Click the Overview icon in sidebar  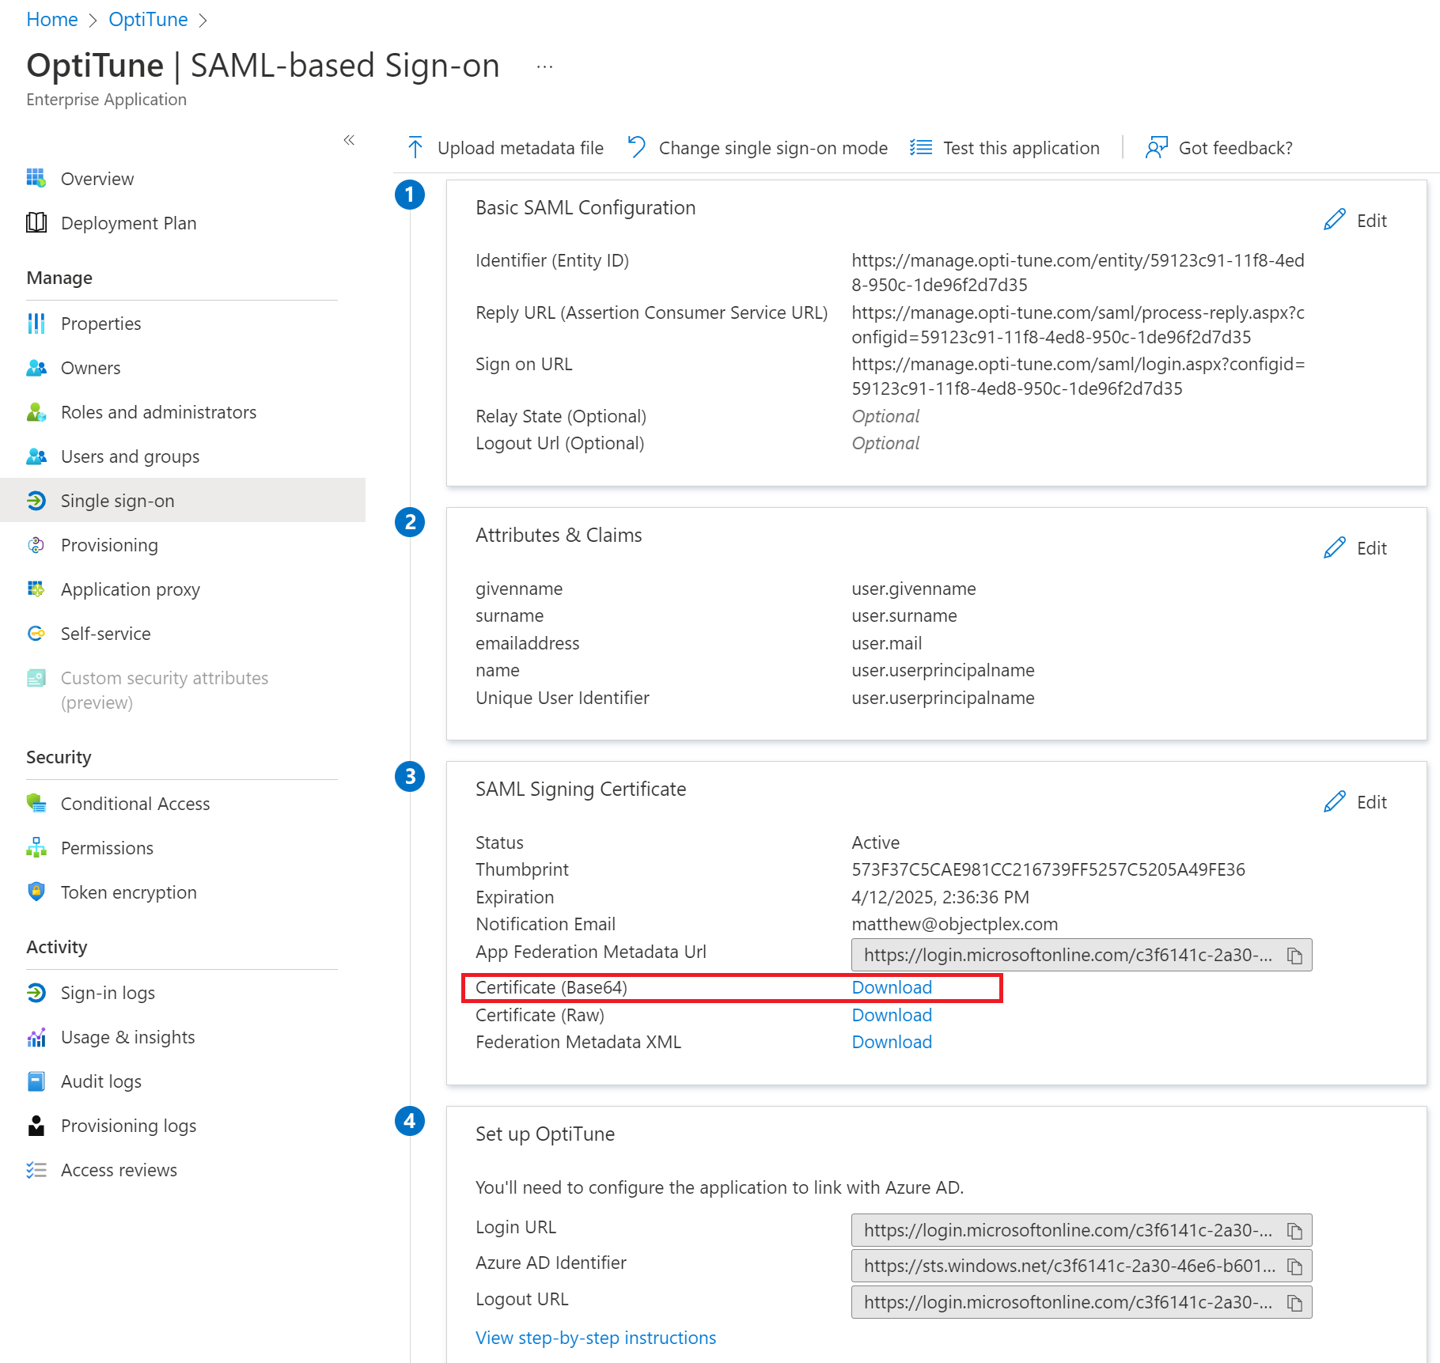click(x=36, y=178)
